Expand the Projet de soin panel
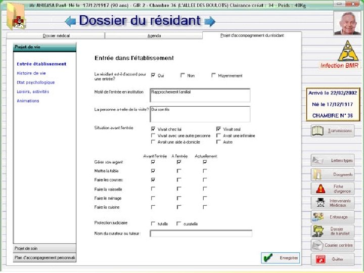 tap(44, 248)
